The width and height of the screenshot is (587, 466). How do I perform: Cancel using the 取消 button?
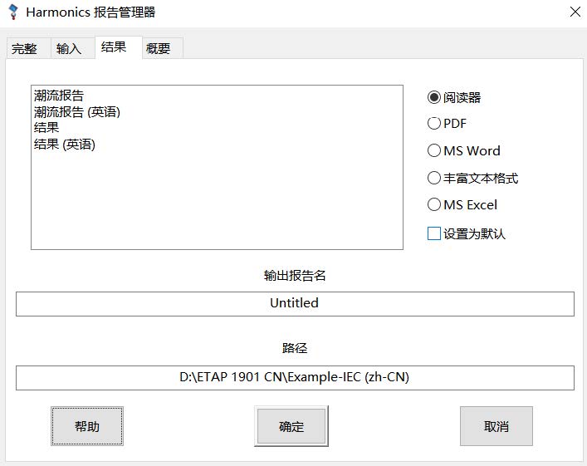[496, 426]
